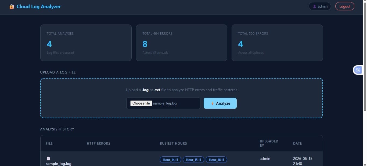Open file picker with Choose file

(x=141, y=103)
